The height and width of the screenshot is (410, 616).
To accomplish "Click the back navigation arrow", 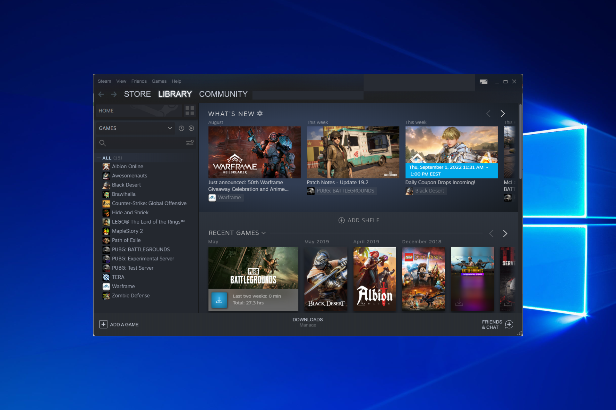I will tap(101, 94).
